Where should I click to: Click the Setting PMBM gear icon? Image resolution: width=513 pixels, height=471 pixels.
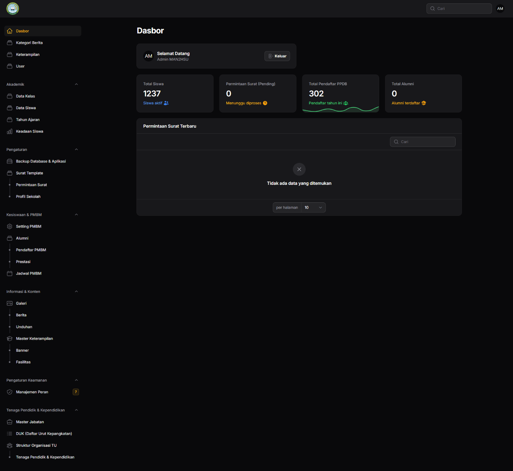pos(10,227)
